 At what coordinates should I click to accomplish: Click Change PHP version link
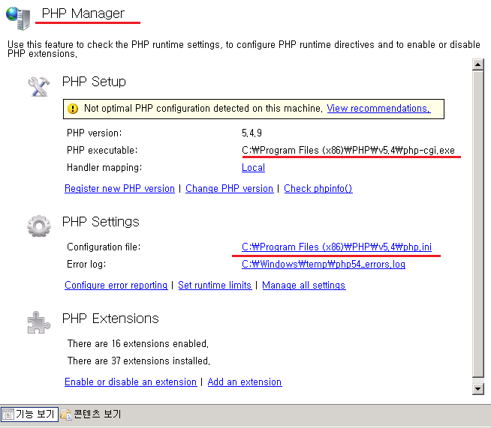coord(229,189)
